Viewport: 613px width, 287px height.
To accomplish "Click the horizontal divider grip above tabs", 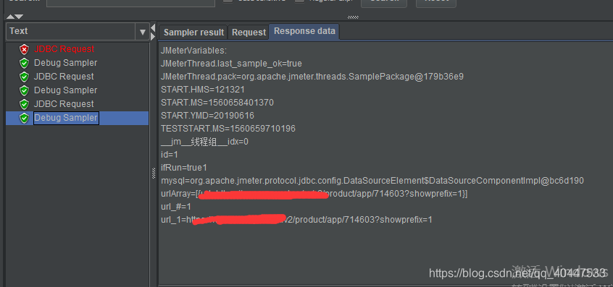I will (353, 17).
